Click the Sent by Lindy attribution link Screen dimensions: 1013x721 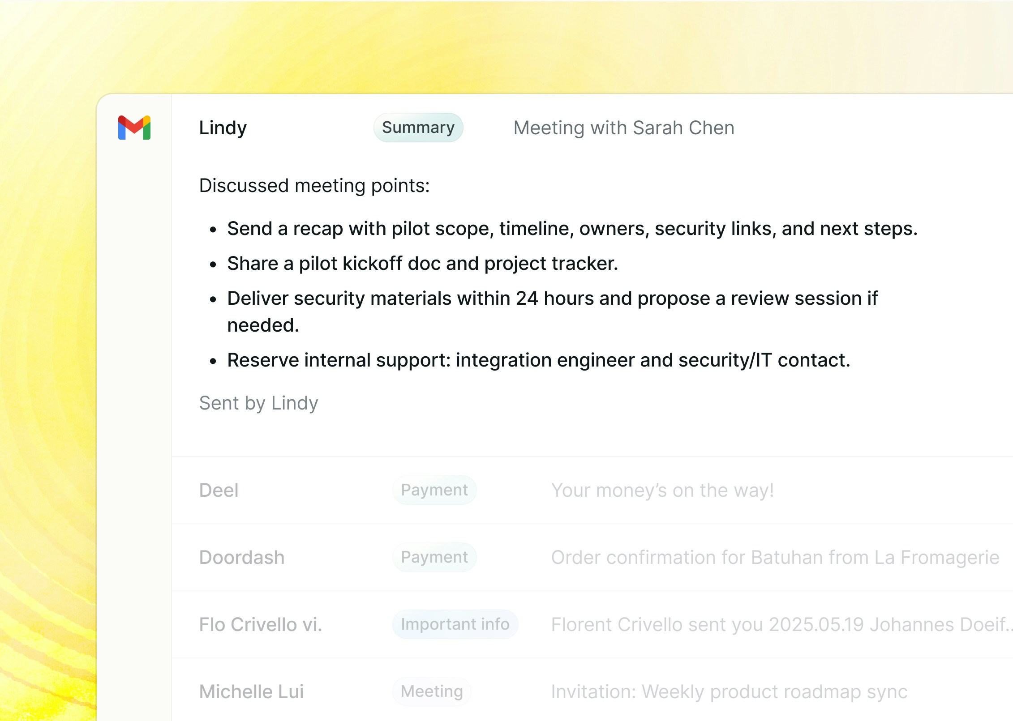(259, 402)
